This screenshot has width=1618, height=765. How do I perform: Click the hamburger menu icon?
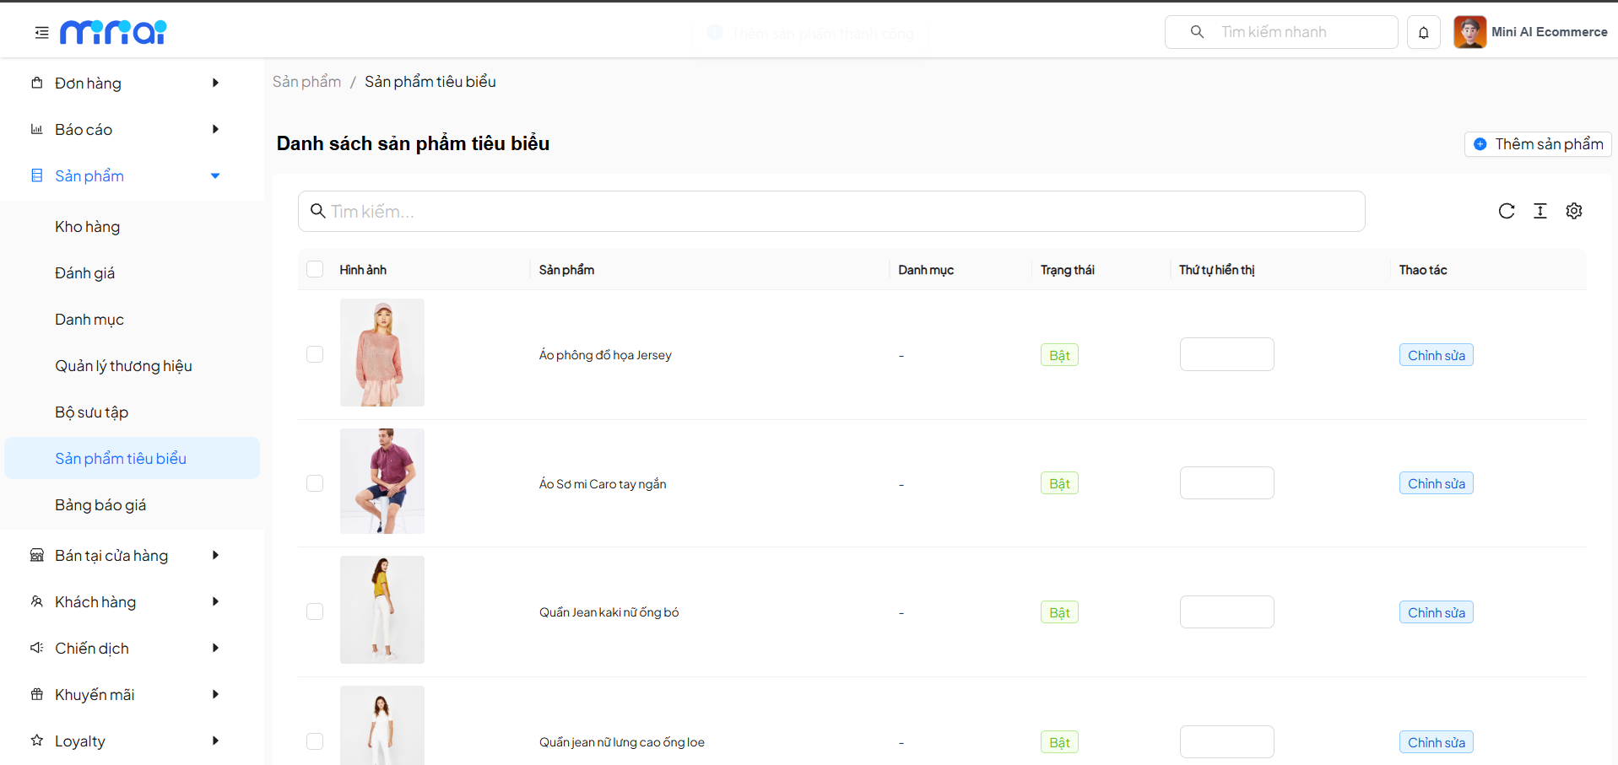coord(41,33)
